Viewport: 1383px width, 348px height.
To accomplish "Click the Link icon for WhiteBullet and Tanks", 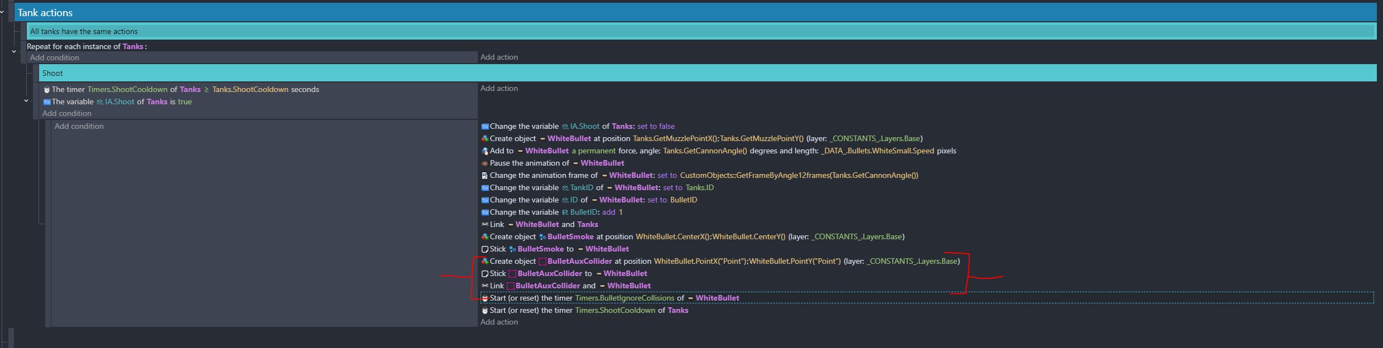I will click(485, 225).
